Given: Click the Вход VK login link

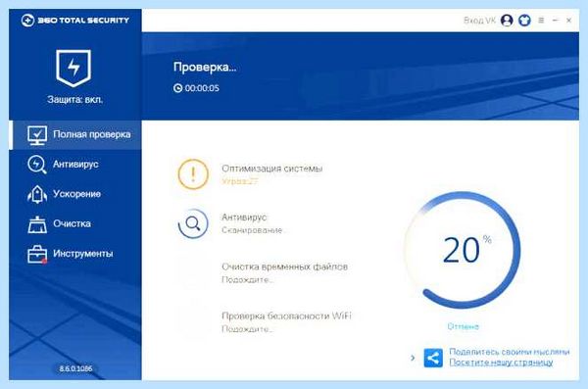Looking at the screenshot, I should pyautogui.click(x=479, y=21).
